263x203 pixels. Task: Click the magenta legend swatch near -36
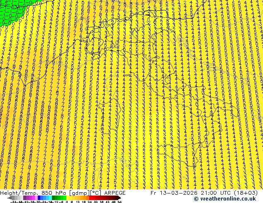point(33,198)
